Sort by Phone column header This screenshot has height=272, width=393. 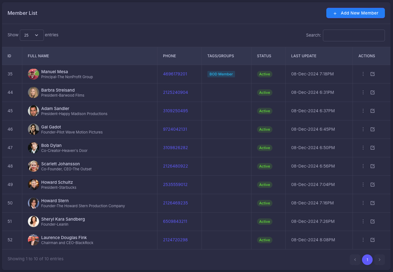179,56
